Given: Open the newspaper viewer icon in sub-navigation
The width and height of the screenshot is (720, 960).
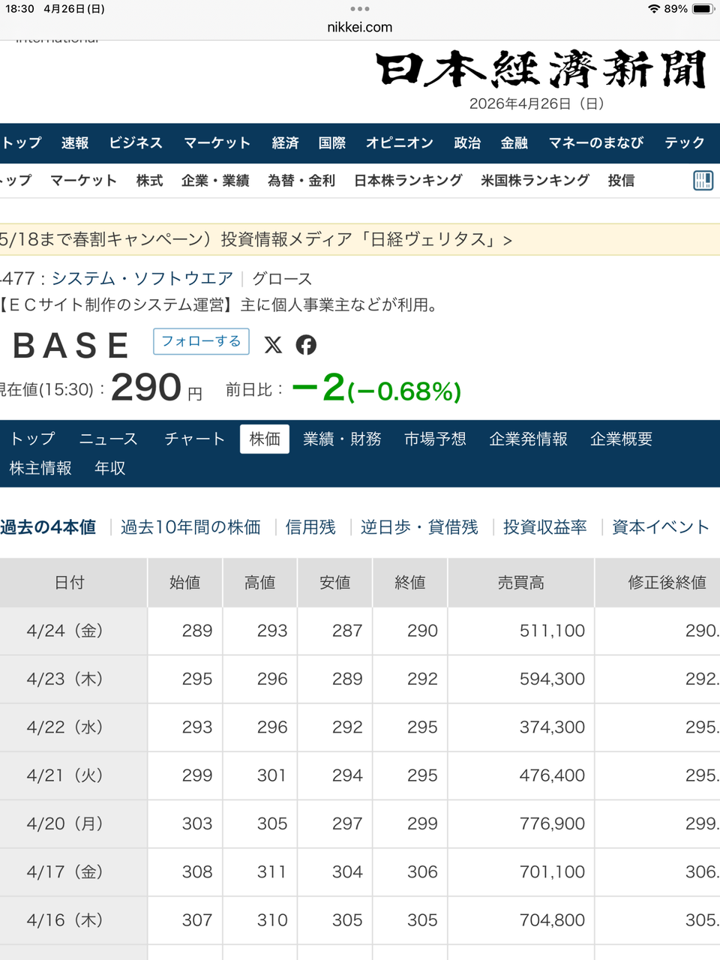Looking at the screenshot, I should pos(703,181).
